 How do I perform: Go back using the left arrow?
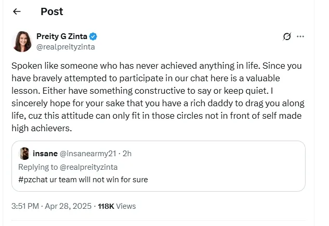[17, 11]
